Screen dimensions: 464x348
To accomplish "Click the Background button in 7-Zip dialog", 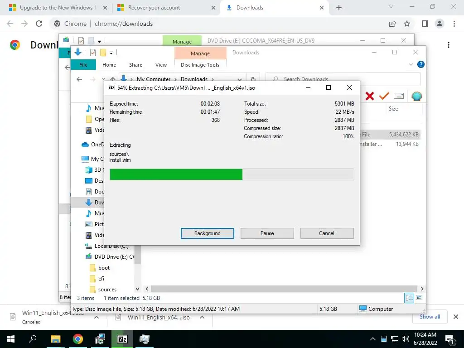I will tap(207, 233).
